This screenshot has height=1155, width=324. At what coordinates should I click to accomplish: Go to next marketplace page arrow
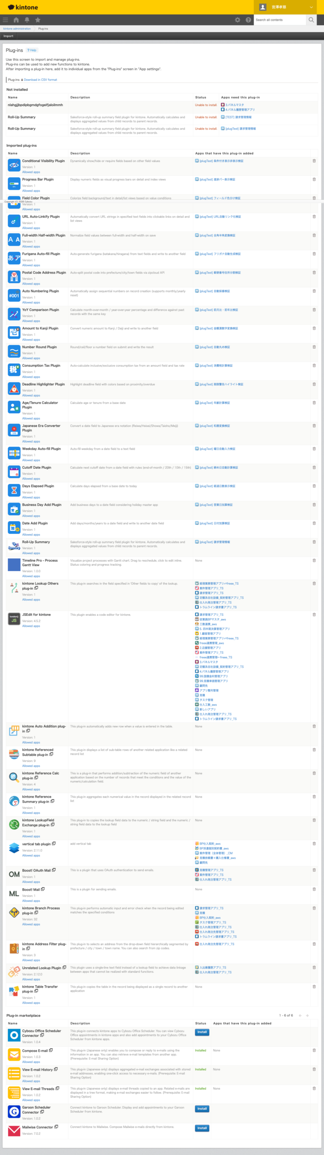coord(307,1016)
